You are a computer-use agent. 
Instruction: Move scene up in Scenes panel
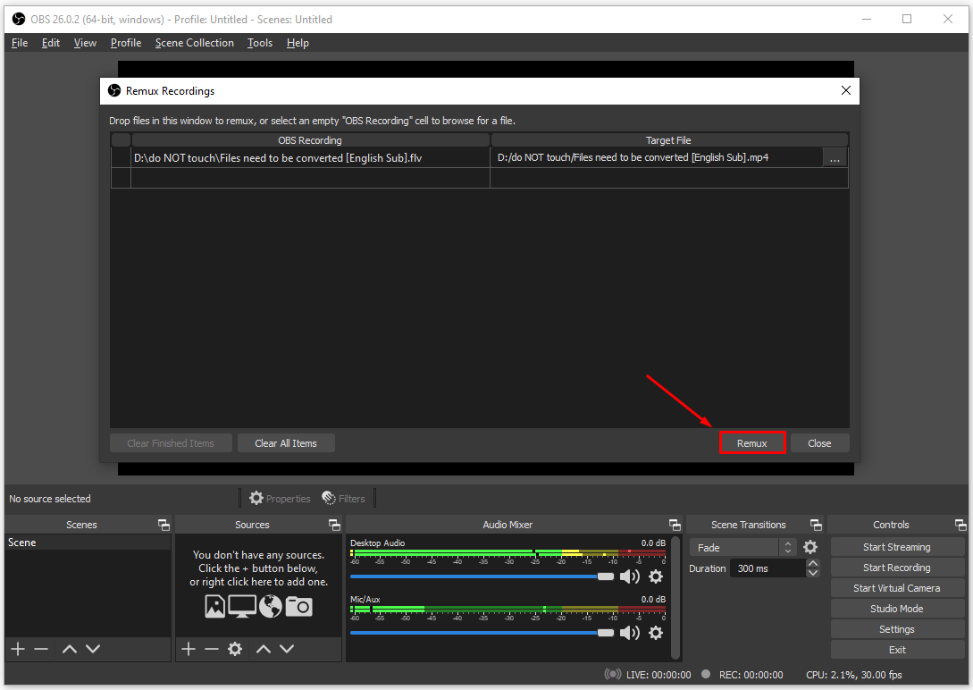70,649
